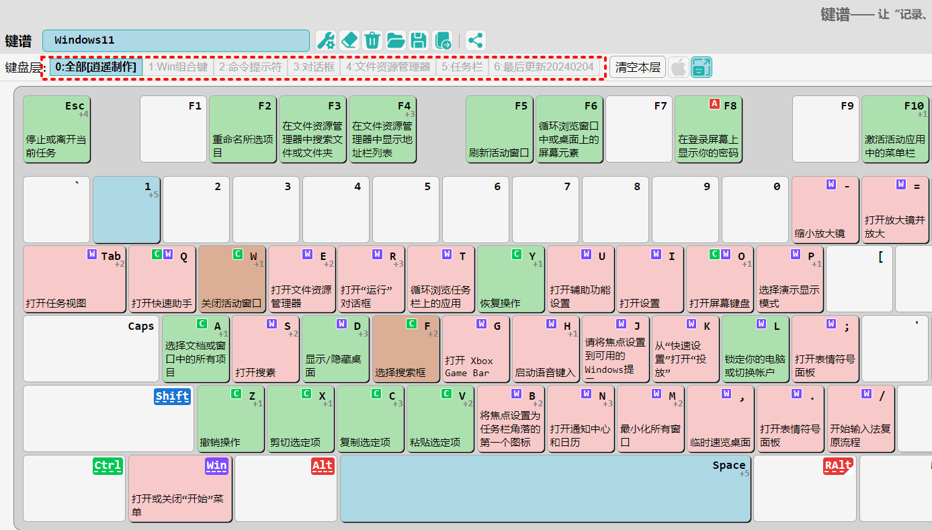Open a file with the folder icon
Image resolution: width=932 pixels, height=530 pixels.
click(396, 40)
